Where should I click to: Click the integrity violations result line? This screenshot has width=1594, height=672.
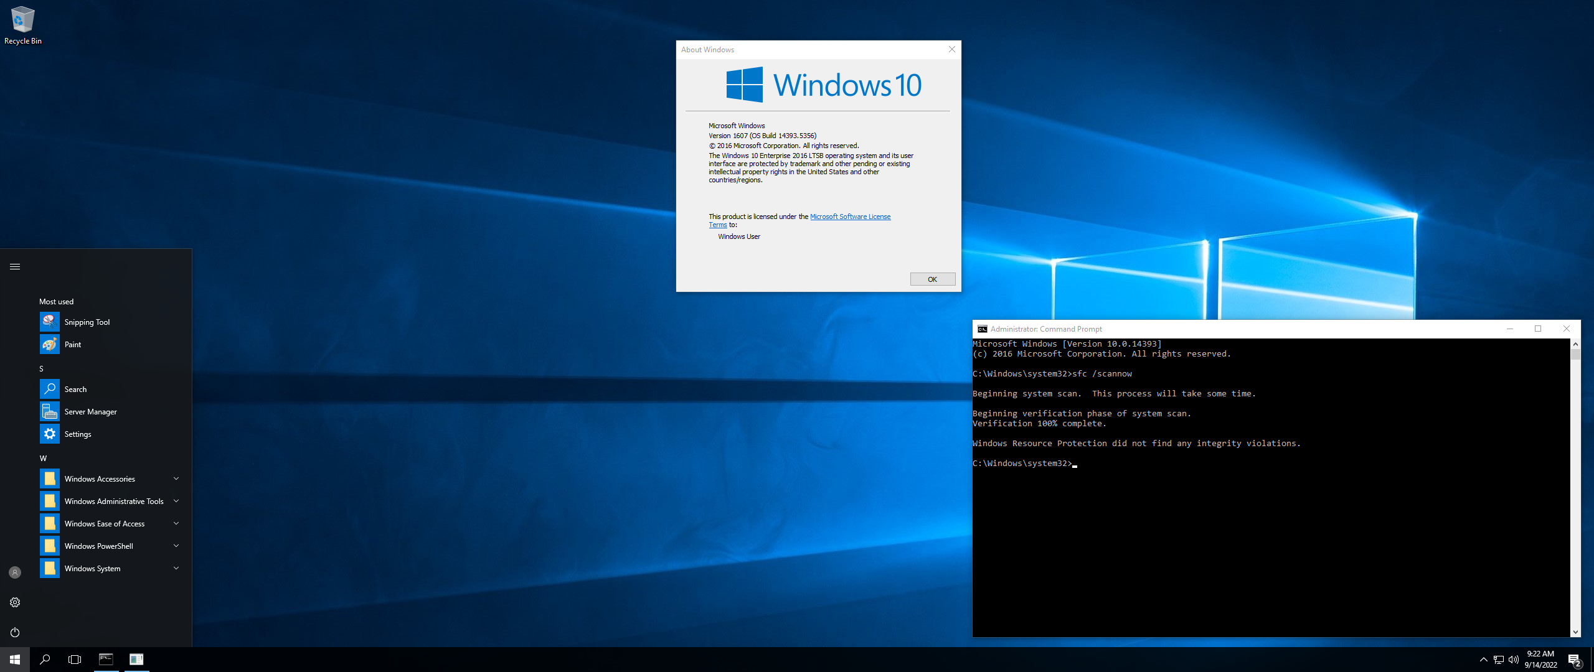click(1136, 444)
